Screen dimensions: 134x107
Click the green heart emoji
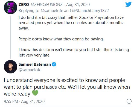click(x=35, y=93)
